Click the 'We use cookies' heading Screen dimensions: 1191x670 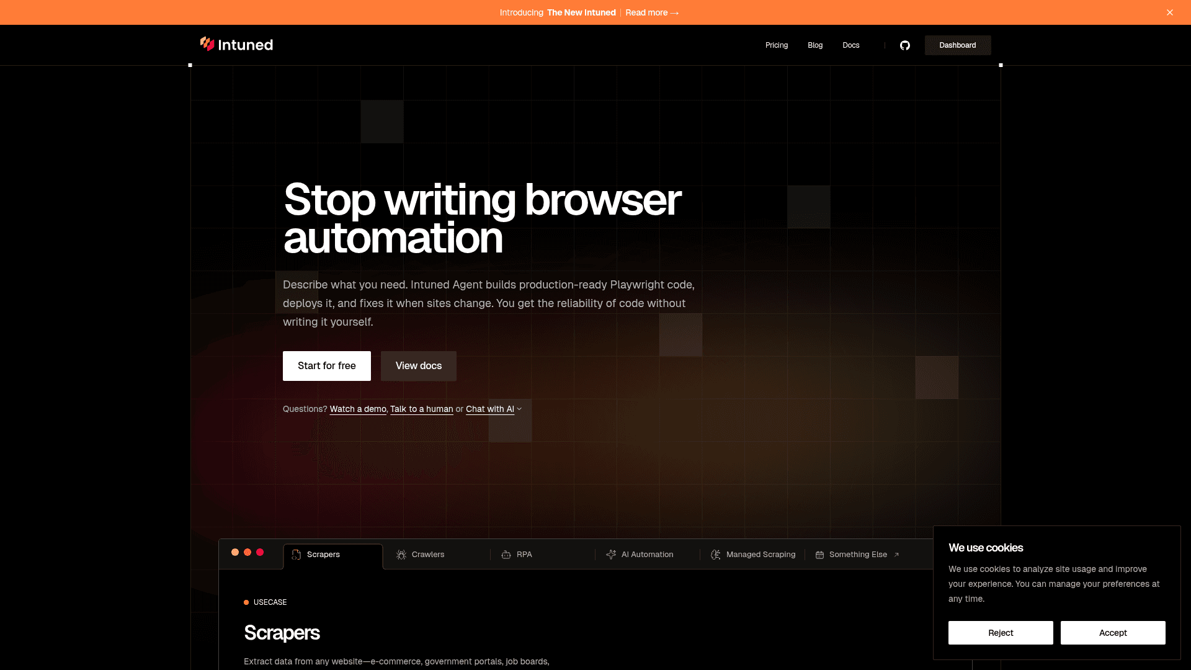(x=986, y=548)
